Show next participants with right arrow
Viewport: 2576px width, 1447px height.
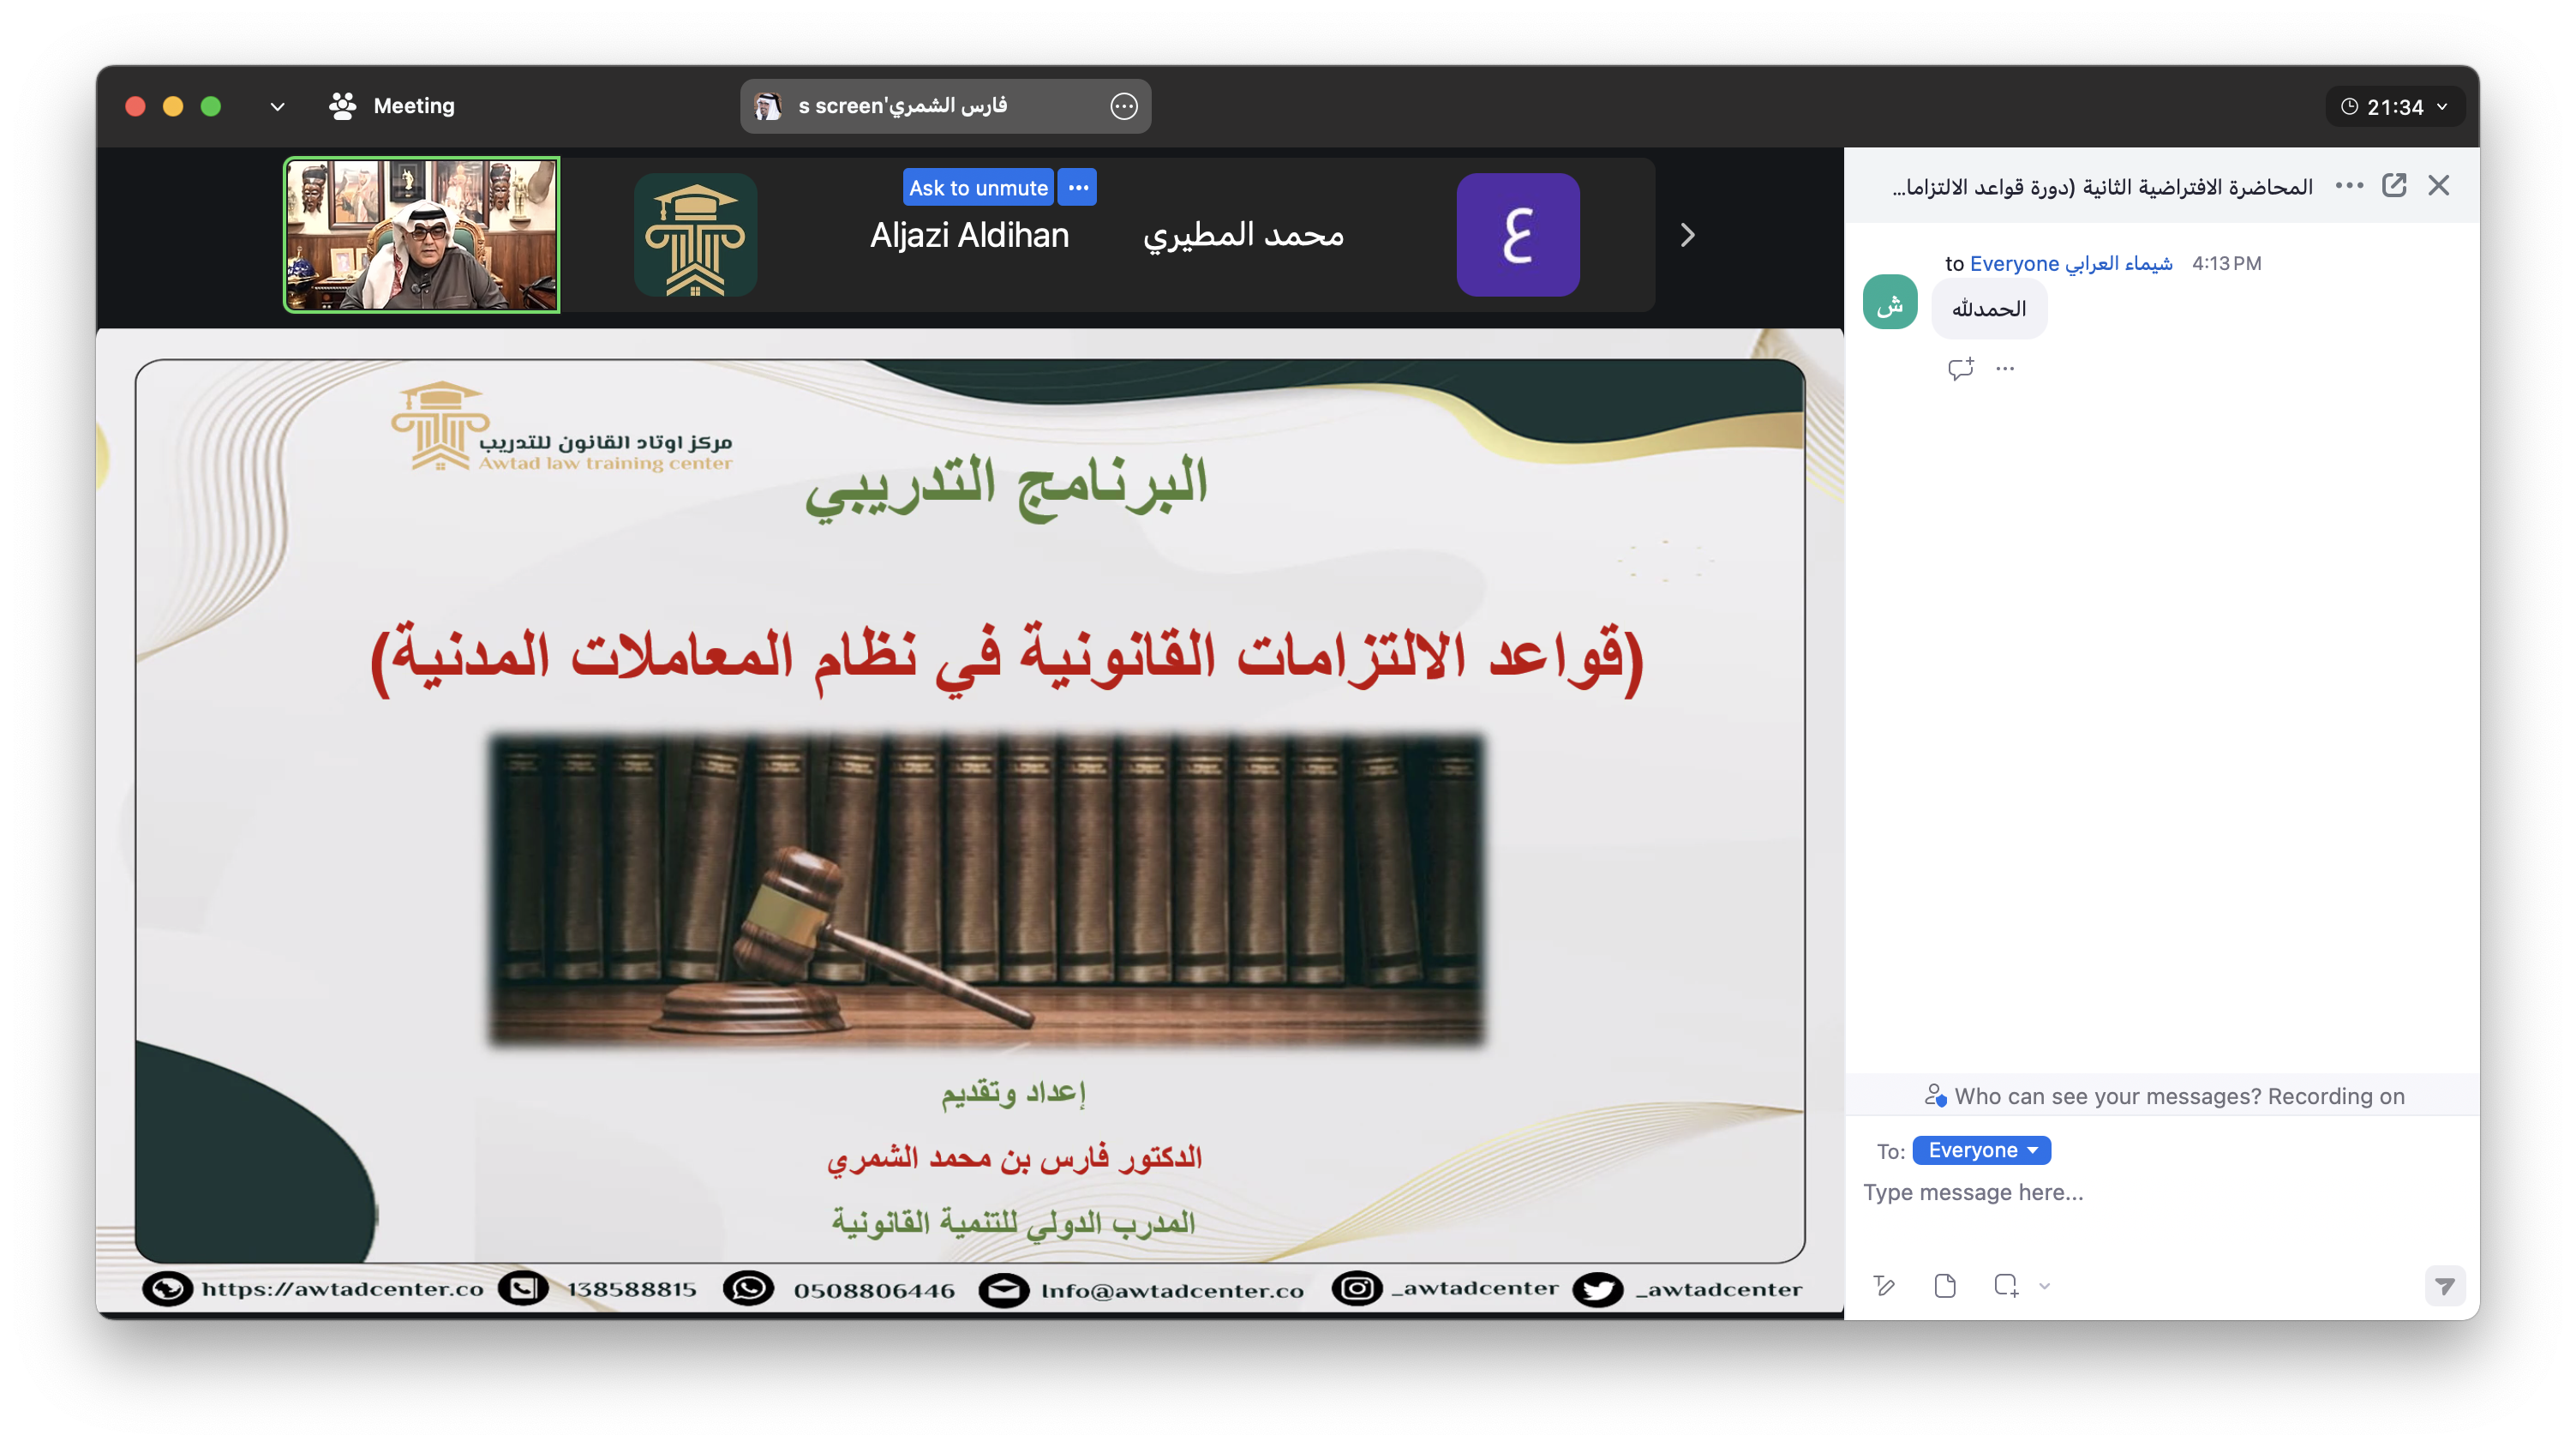tap(1687, 235)
